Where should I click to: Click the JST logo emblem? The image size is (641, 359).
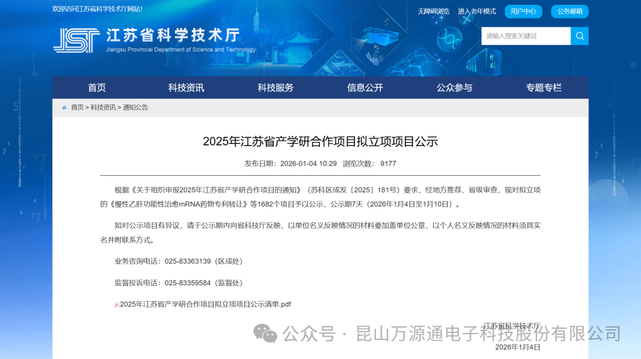point(76,40)
